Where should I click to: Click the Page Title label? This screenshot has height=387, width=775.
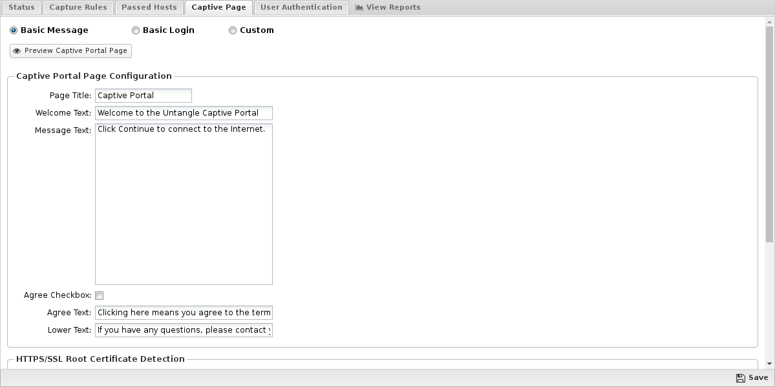click(70, 96)
